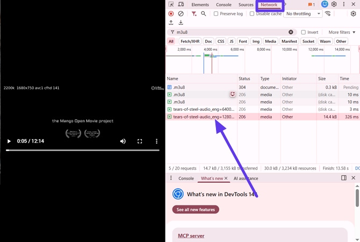Filter requests by CSS type
360x242 pixels.
click(x=221, y=41)
